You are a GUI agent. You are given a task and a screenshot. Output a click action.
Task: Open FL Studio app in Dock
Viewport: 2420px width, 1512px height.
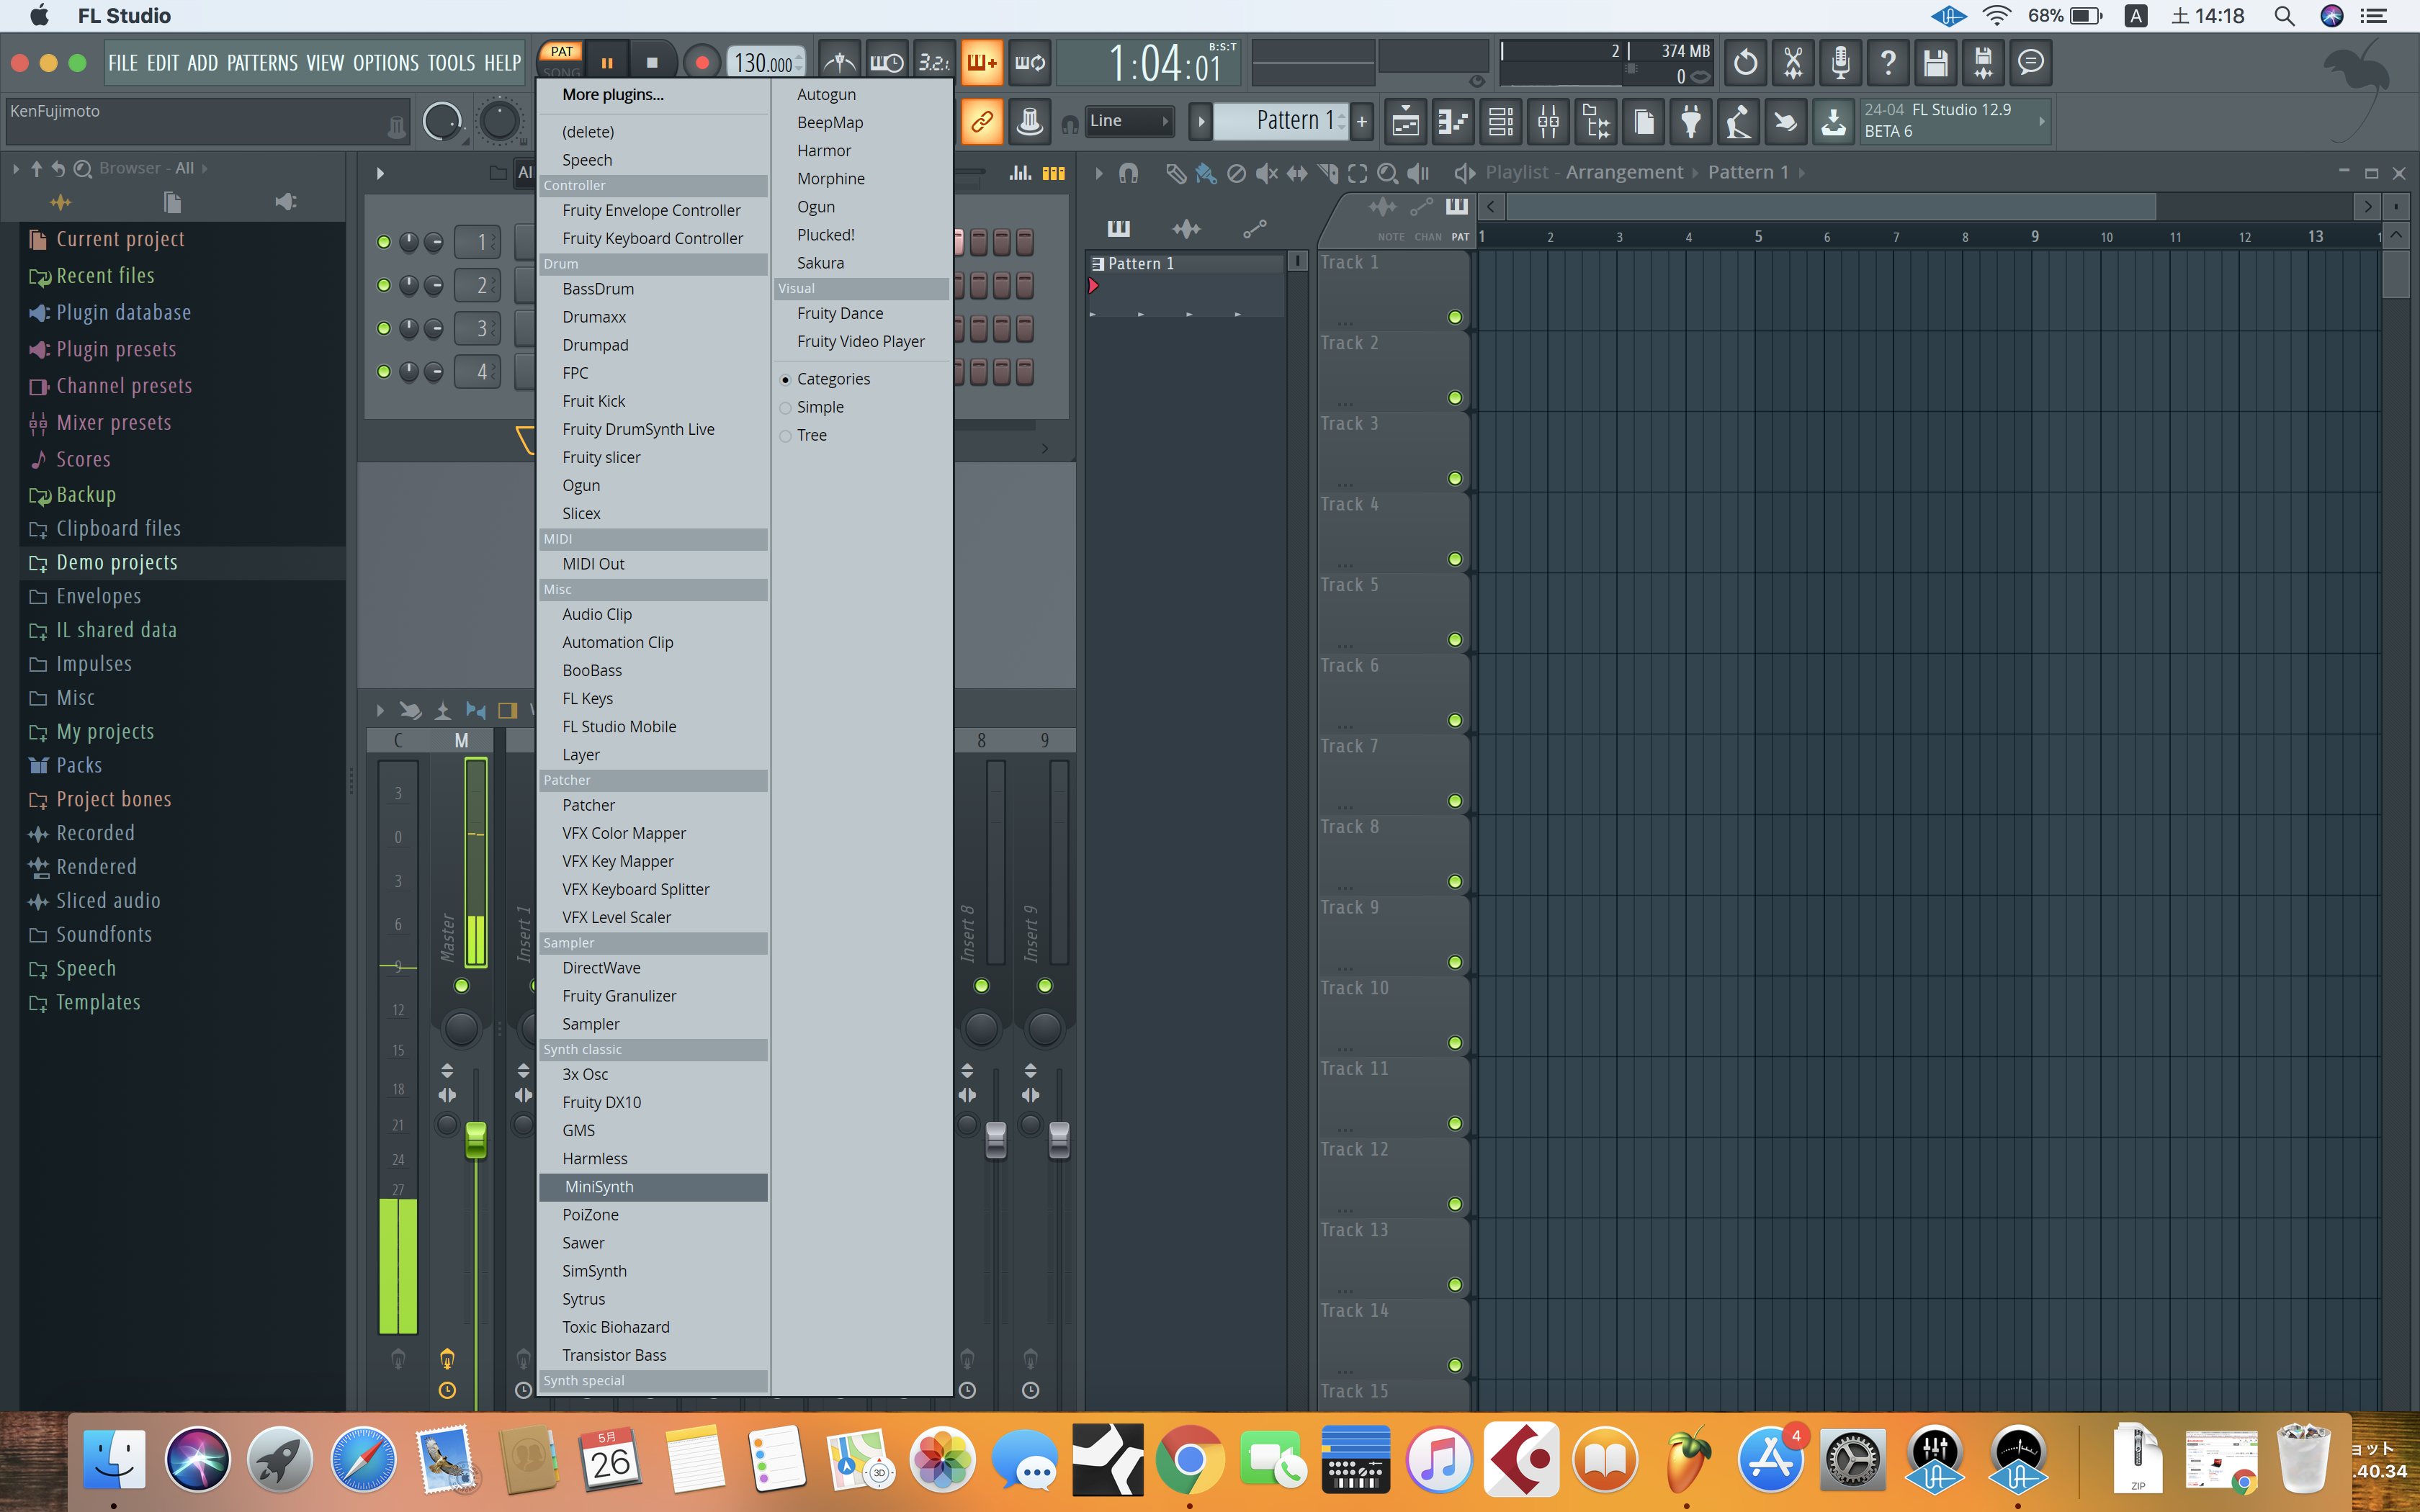point(1688,1459)
